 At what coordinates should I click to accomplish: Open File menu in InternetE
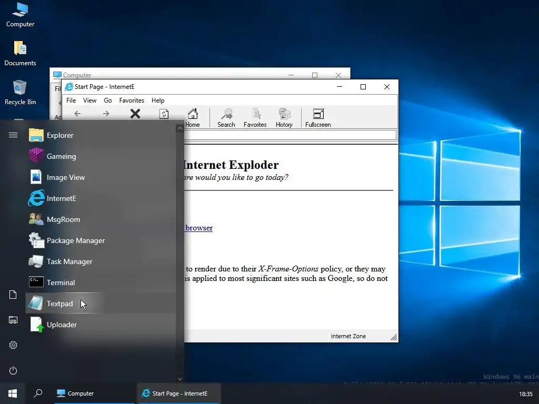click(x=71, y=100)
